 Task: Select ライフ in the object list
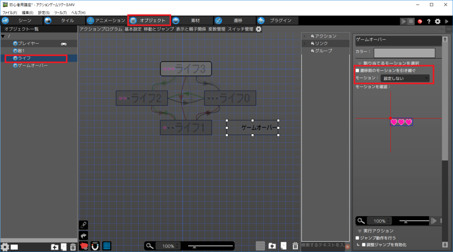[x=39, y=58]
